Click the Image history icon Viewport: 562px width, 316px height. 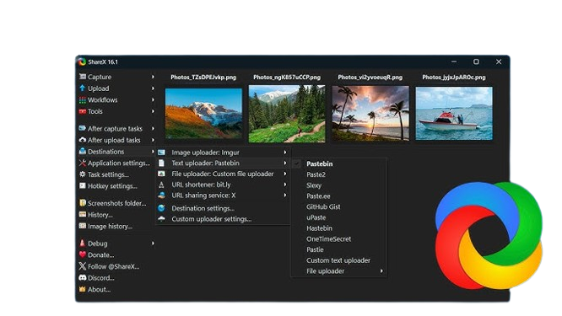tap(83, 226)
